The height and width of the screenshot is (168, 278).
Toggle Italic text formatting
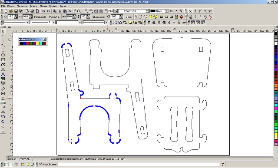coord(176,11)
